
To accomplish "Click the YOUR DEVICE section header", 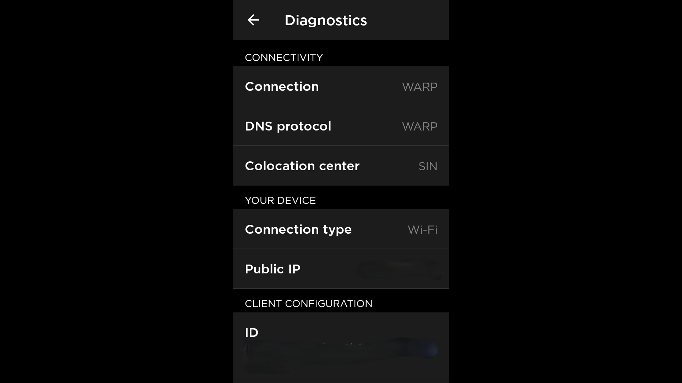I will 280,200.
